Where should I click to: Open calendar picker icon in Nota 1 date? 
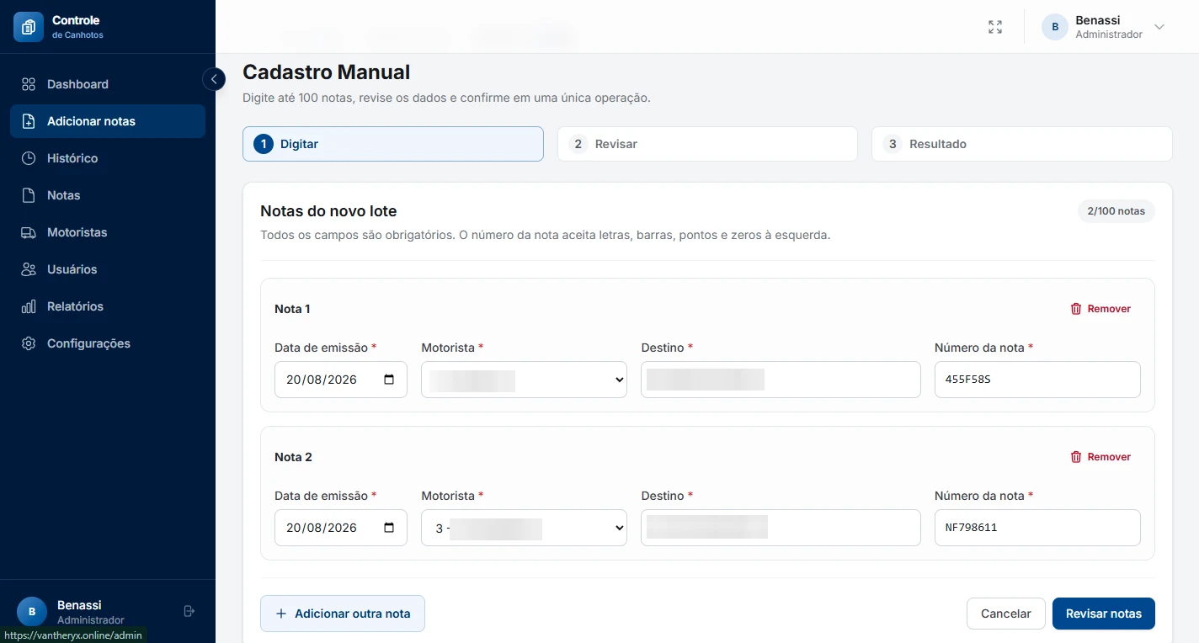click(389, 380)
